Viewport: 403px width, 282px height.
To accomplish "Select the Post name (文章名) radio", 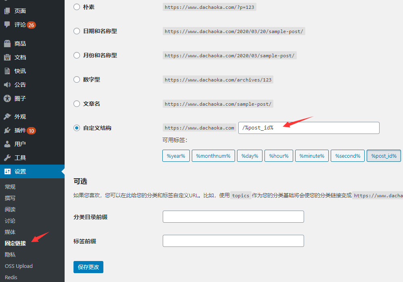I will (77, 104).
